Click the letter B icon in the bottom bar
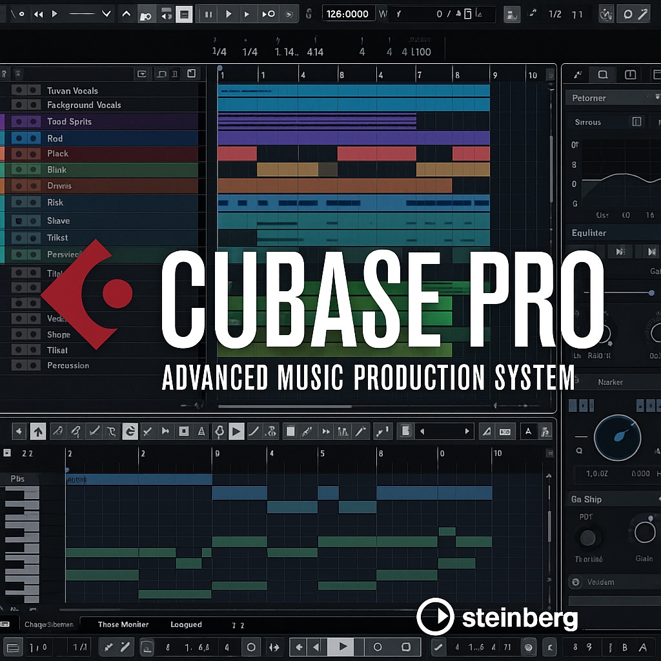661x661 pixels. point(625,647)
